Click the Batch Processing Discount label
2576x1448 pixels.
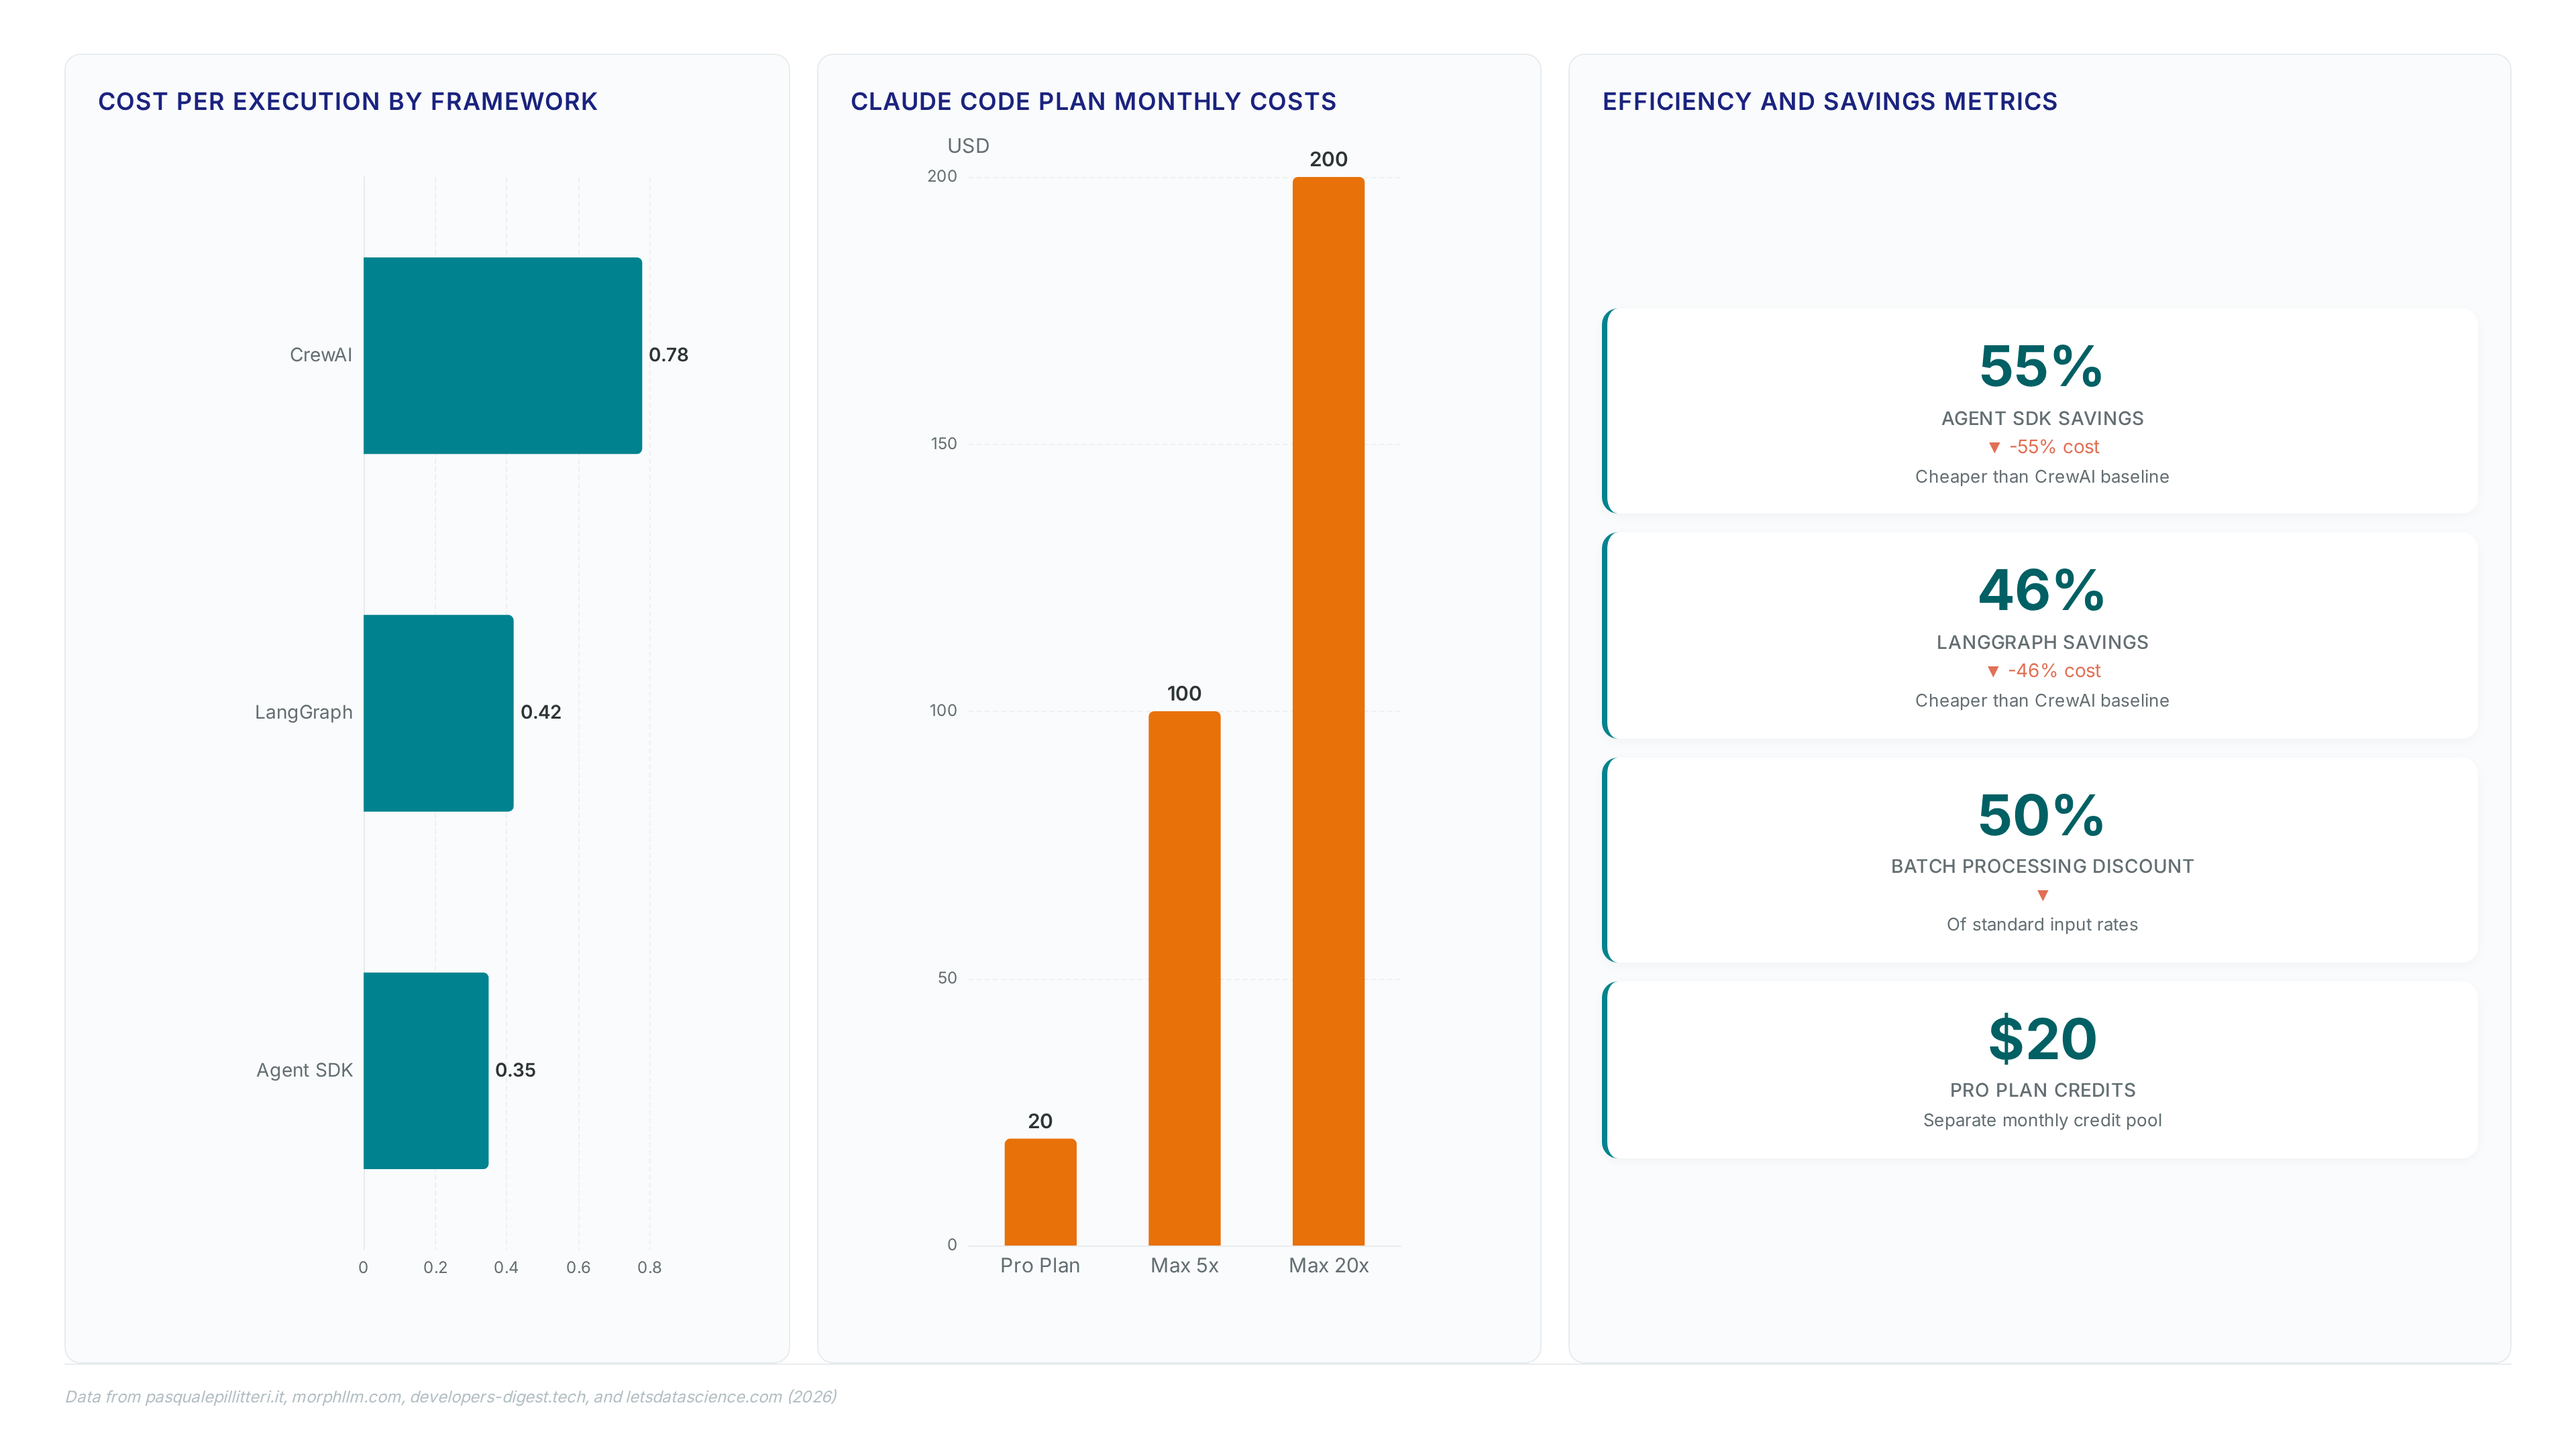click(x=2042, y=866)
